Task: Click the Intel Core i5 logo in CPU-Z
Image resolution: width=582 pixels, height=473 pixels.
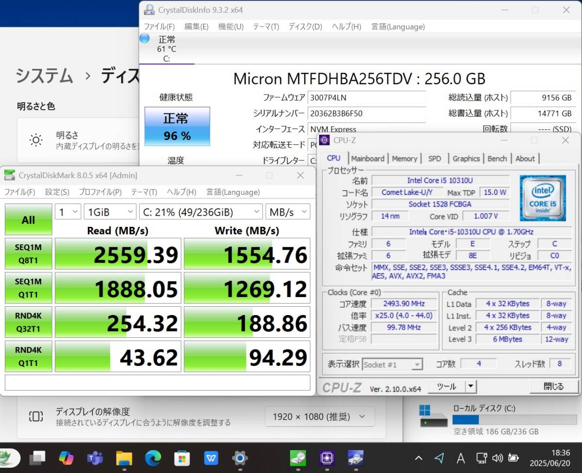Action: [543, 198]
